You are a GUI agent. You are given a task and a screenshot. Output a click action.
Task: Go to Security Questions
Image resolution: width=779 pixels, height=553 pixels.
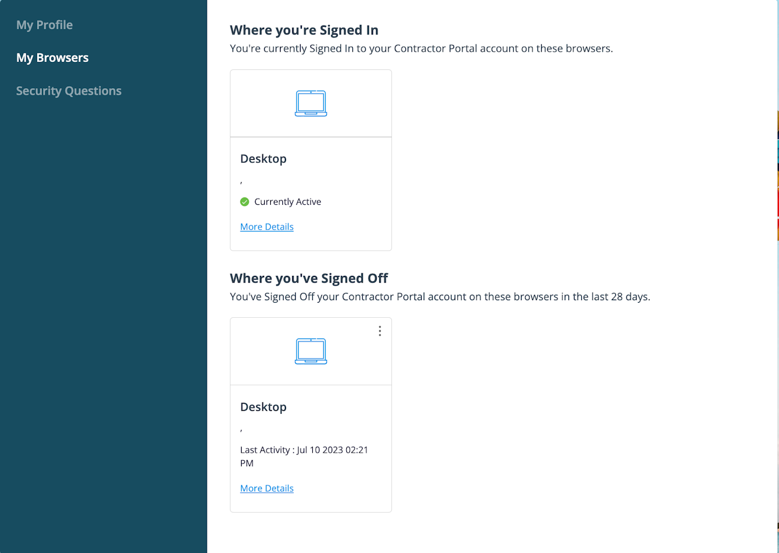(x=69, y=91)
